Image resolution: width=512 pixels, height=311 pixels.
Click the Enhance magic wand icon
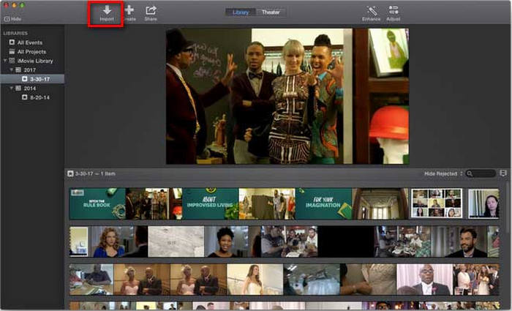pyautogui.click(x=372, y=10)
